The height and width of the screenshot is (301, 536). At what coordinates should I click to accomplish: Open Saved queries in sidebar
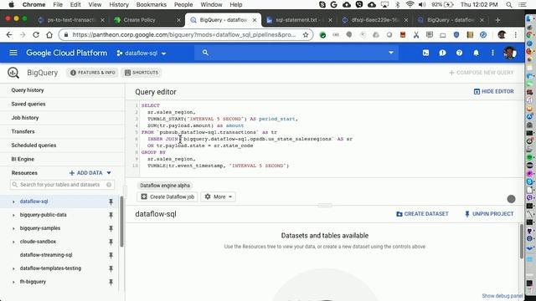pos(28,104)
